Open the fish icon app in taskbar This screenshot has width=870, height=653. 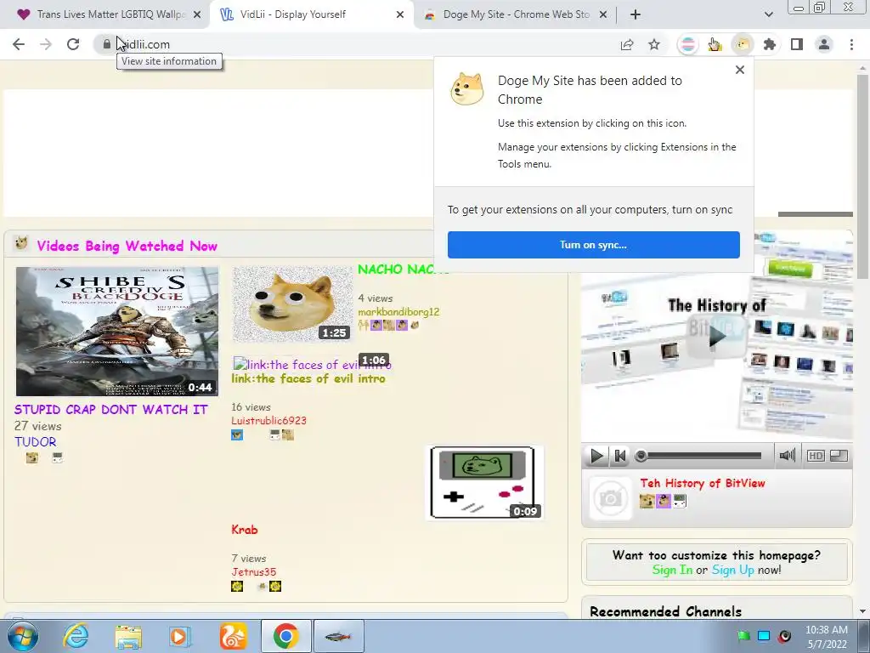tap(338, 636)
